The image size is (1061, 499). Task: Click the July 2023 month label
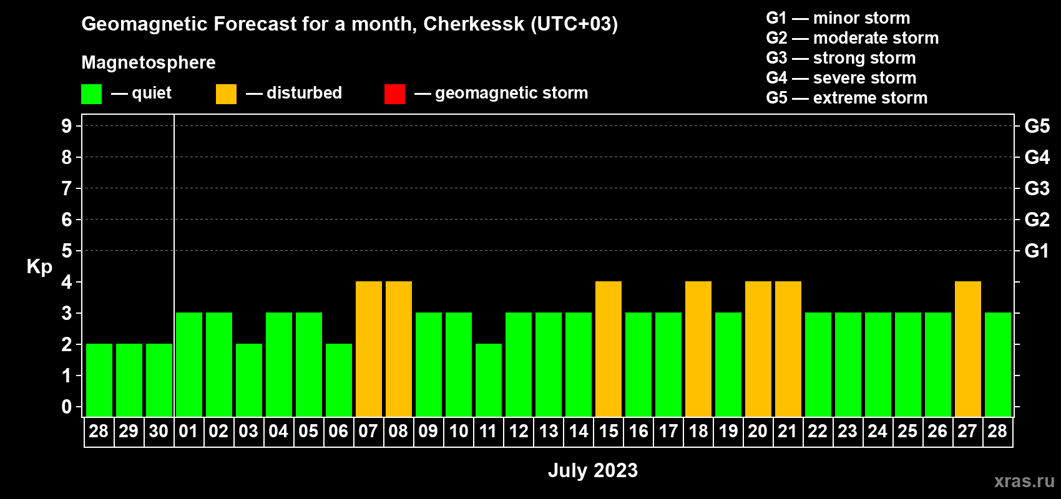pos(593,470)
